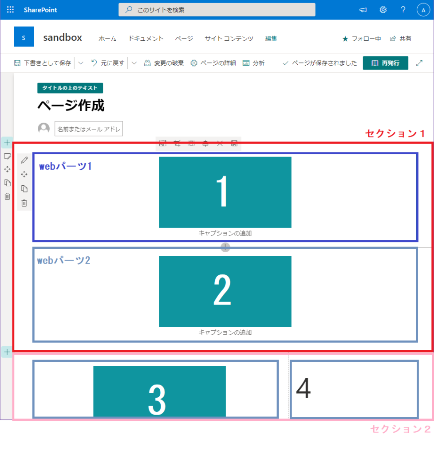Expand the undo dropdown arrow
This screenshot has height=454, width=434.
(134, 63)
